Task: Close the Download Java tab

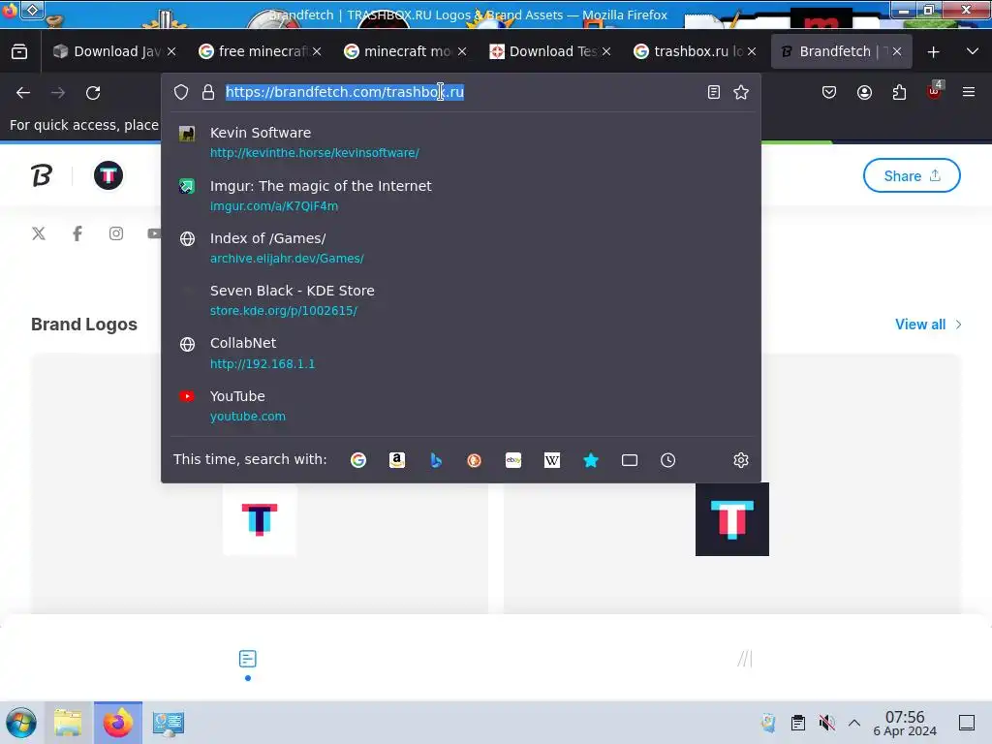Action: [171, 52]
